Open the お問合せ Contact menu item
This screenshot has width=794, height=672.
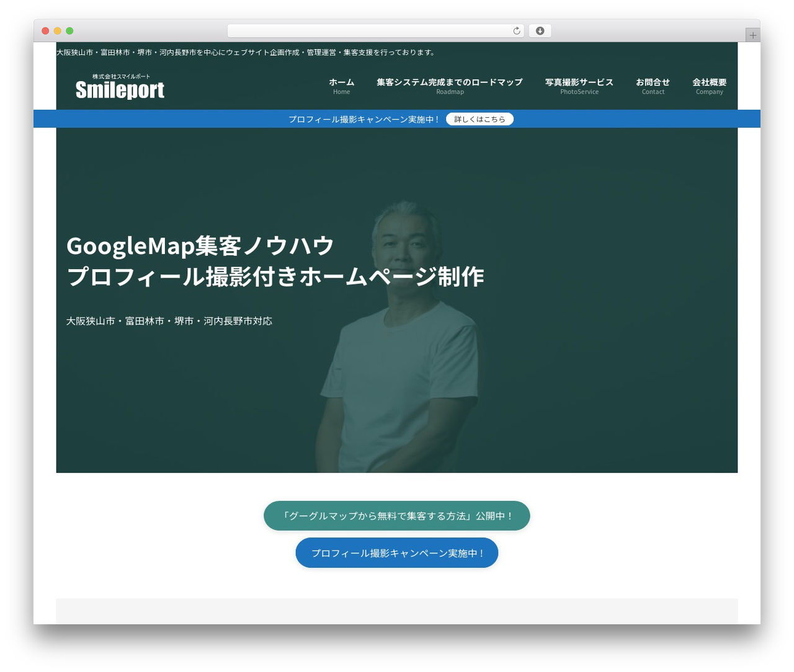[x=653, y=86]
